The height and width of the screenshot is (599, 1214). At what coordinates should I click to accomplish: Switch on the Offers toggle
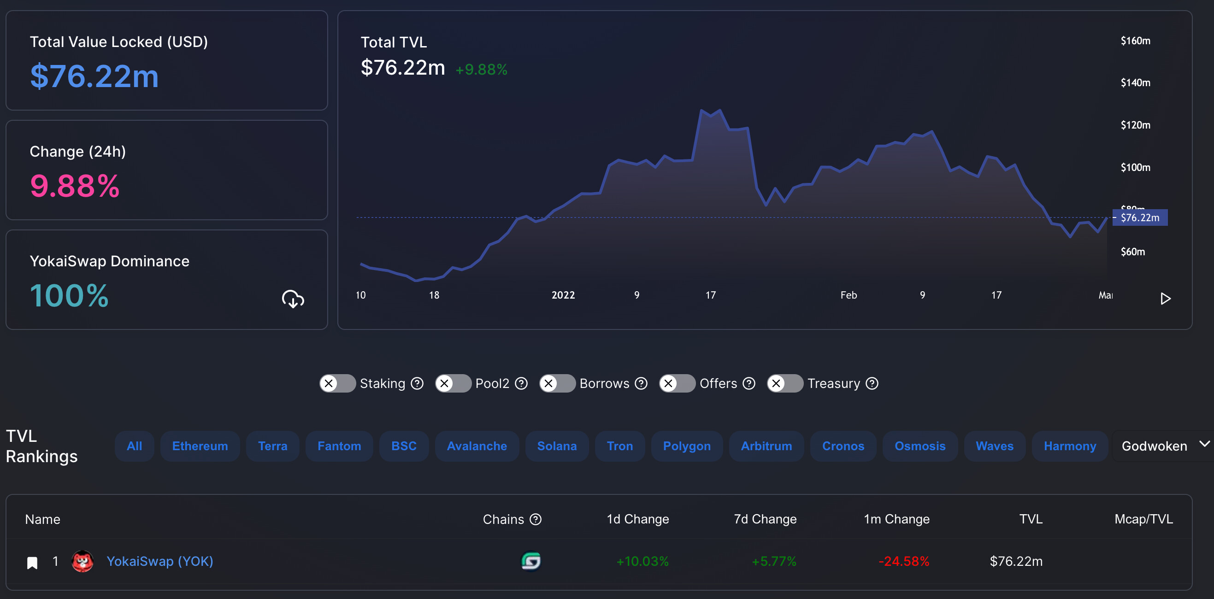pos(677,383)
